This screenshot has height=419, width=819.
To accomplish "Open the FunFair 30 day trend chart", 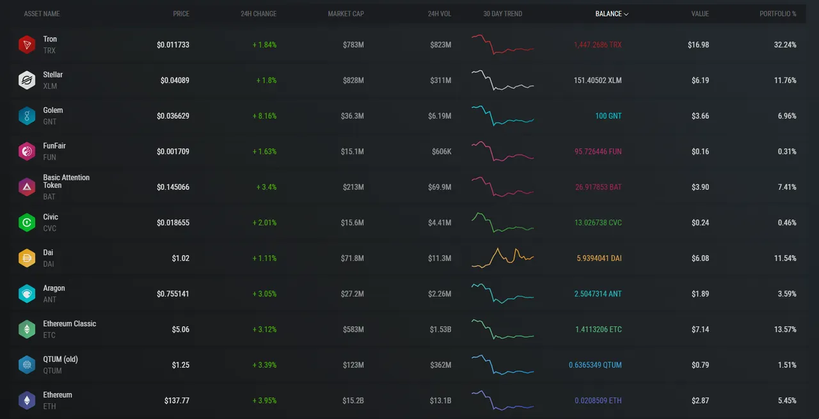I will [502, 152].
